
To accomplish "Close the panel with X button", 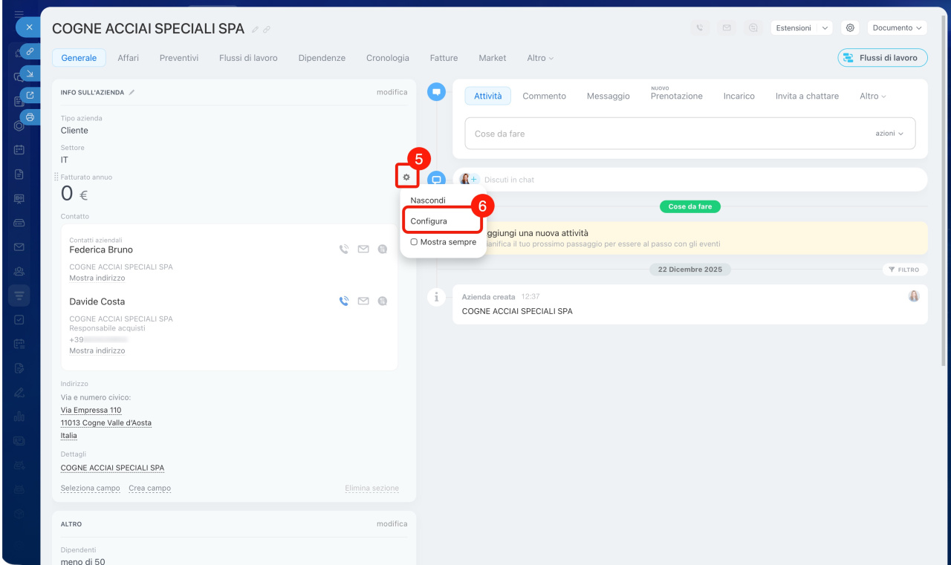I will coord(29,27).
